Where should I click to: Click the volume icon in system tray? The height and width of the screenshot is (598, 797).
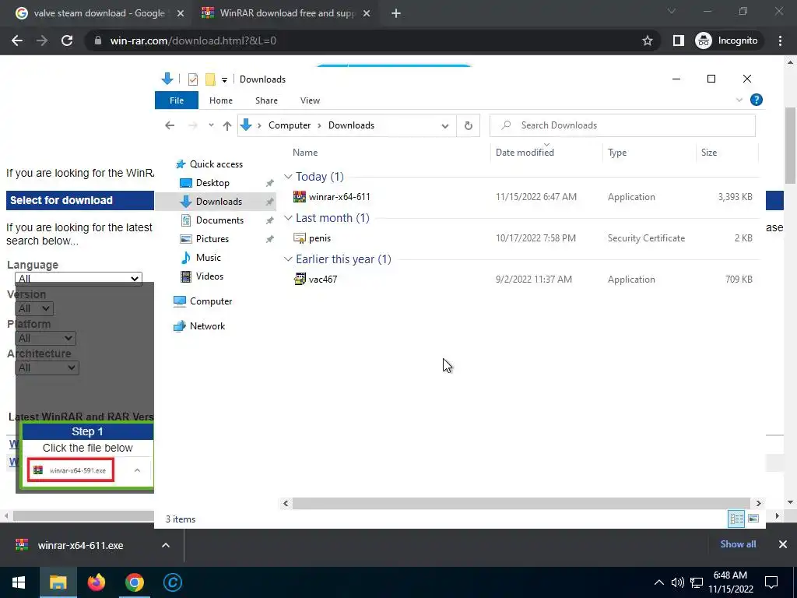[678, 582]
